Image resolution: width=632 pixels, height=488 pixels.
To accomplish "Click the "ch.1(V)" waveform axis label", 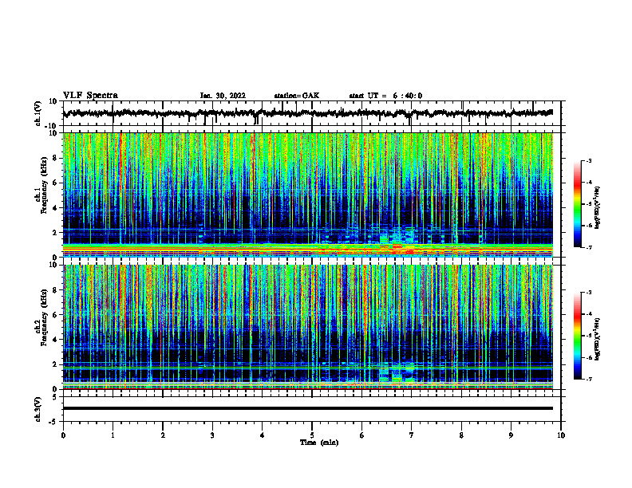I will point(38,113).
